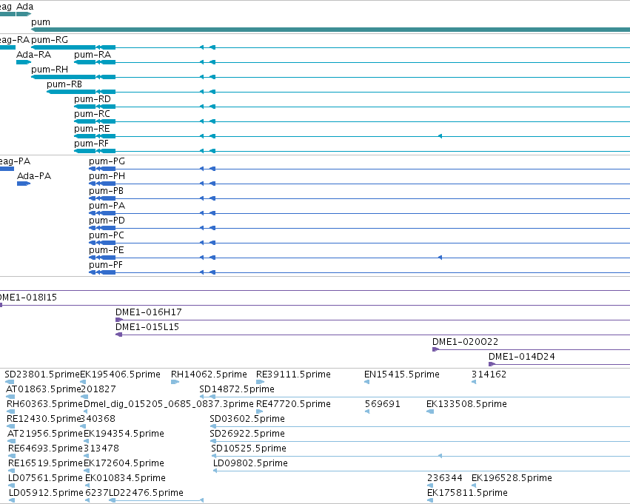Click the Ada-RA transcript glyph
630x504 pixels.
24,62
